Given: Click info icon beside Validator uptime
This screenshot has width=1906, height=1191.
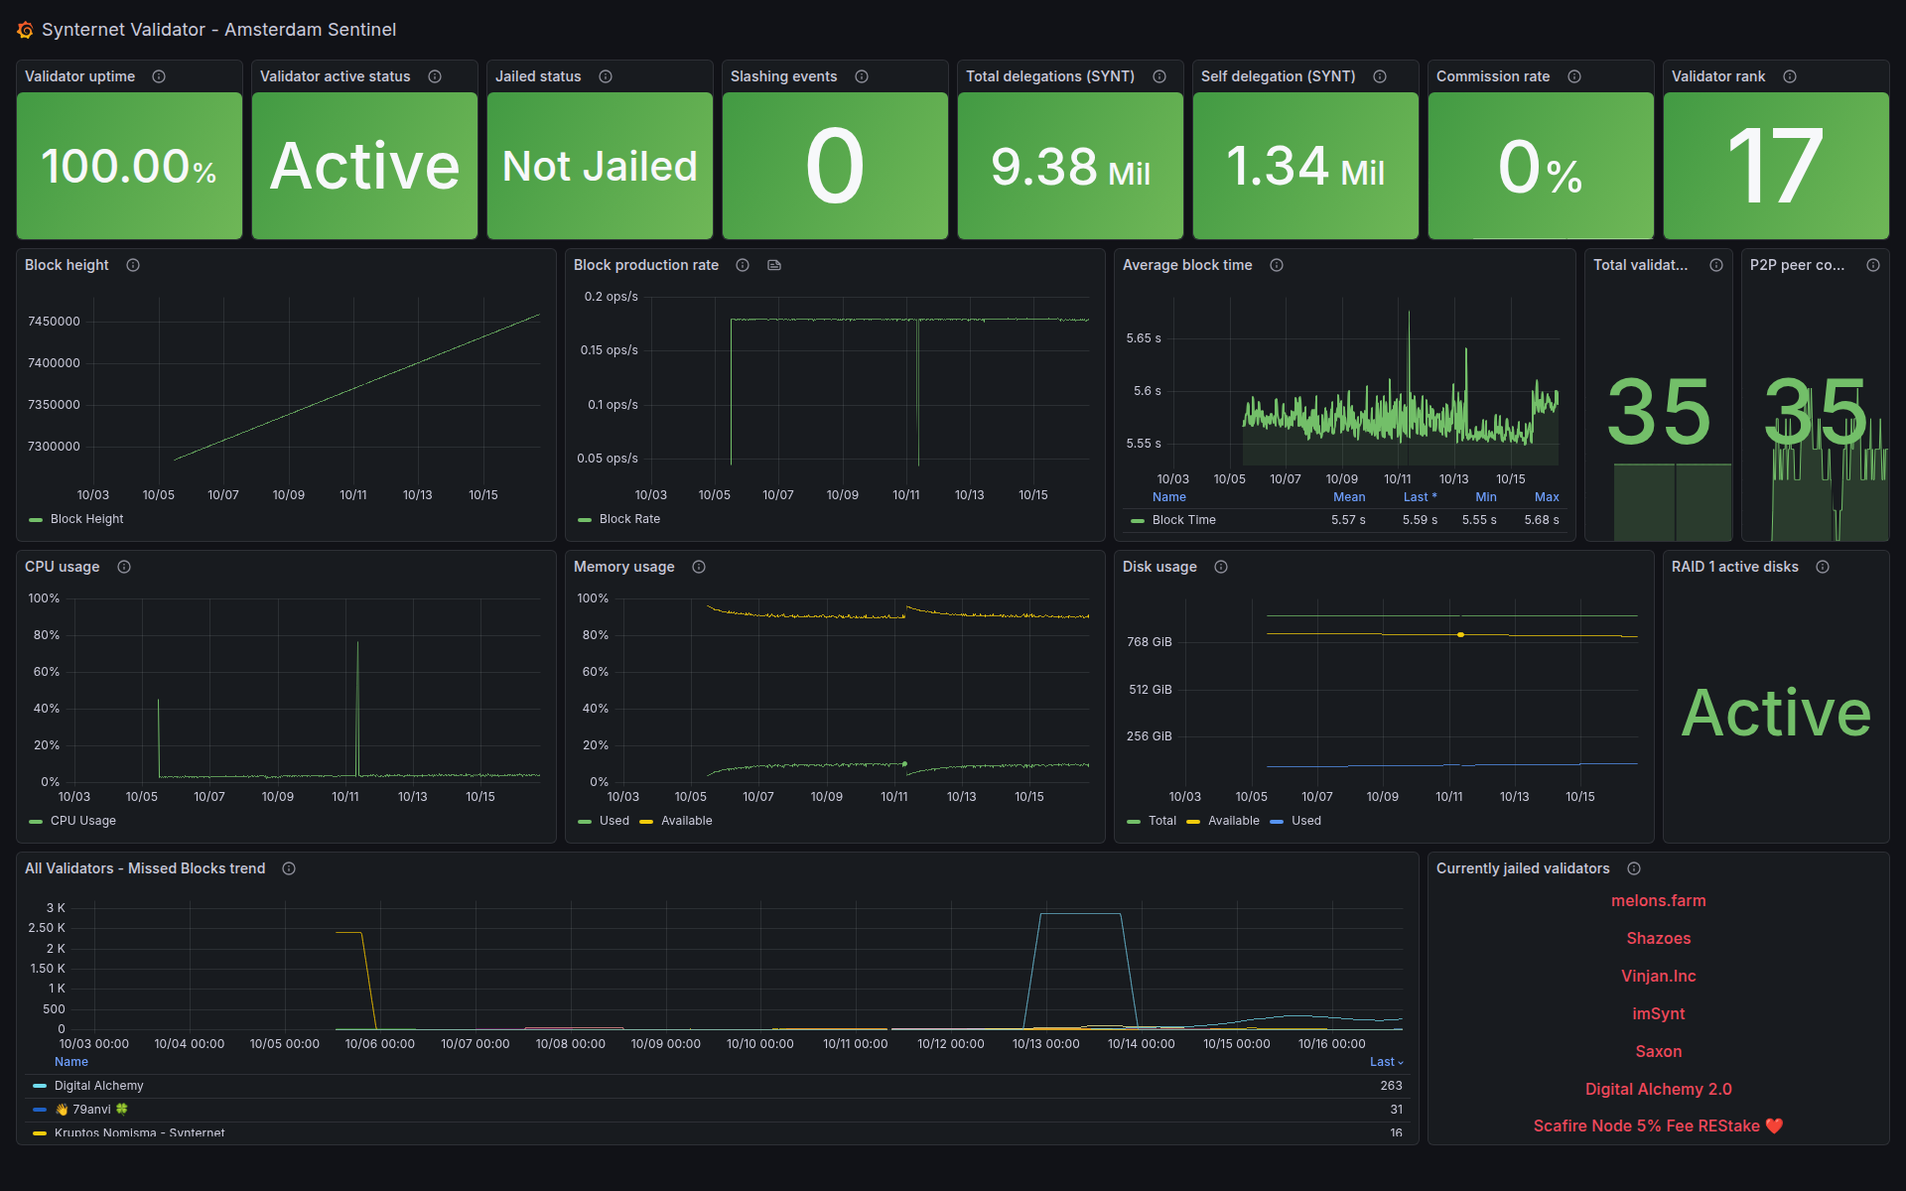Looking at the screenshot, I should (159, 76).
